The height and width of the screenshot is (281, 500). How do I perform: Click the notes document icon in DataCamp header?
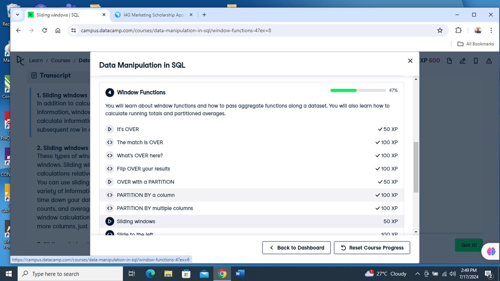449,61
